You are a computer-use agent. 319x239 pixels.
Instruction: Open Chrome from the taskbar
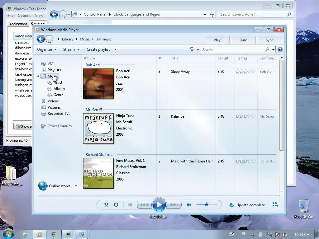[54, 234]
